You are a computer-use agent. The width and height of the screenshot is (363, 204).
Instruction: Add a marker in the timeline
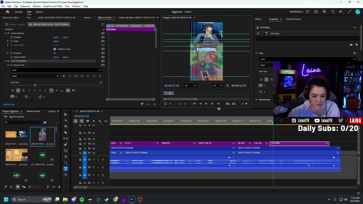click(x=94, y=121)
